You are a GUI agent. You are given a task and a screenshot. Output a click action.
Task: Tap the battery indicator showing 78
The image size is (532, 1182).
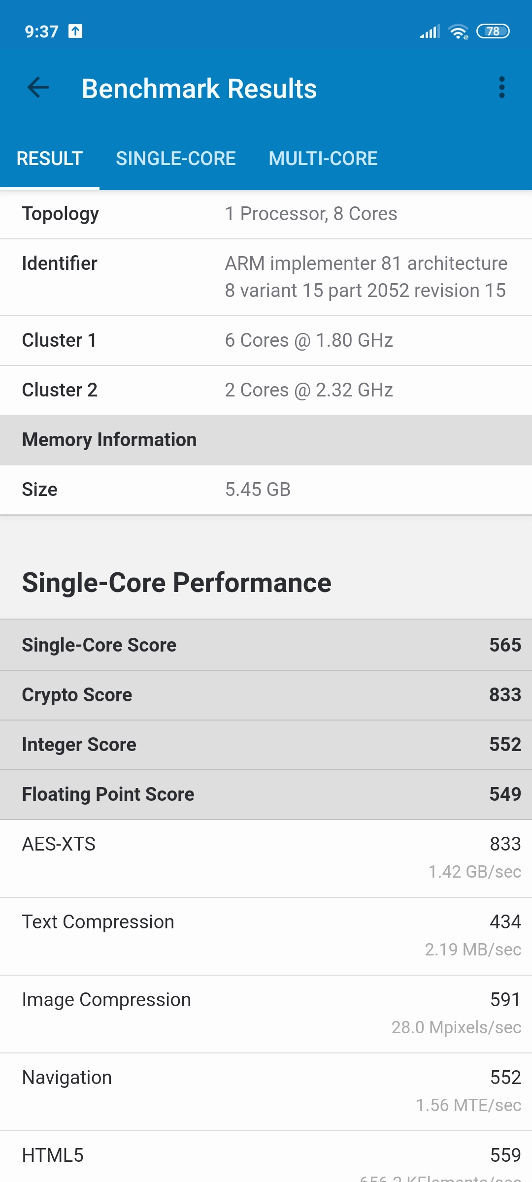493,32
